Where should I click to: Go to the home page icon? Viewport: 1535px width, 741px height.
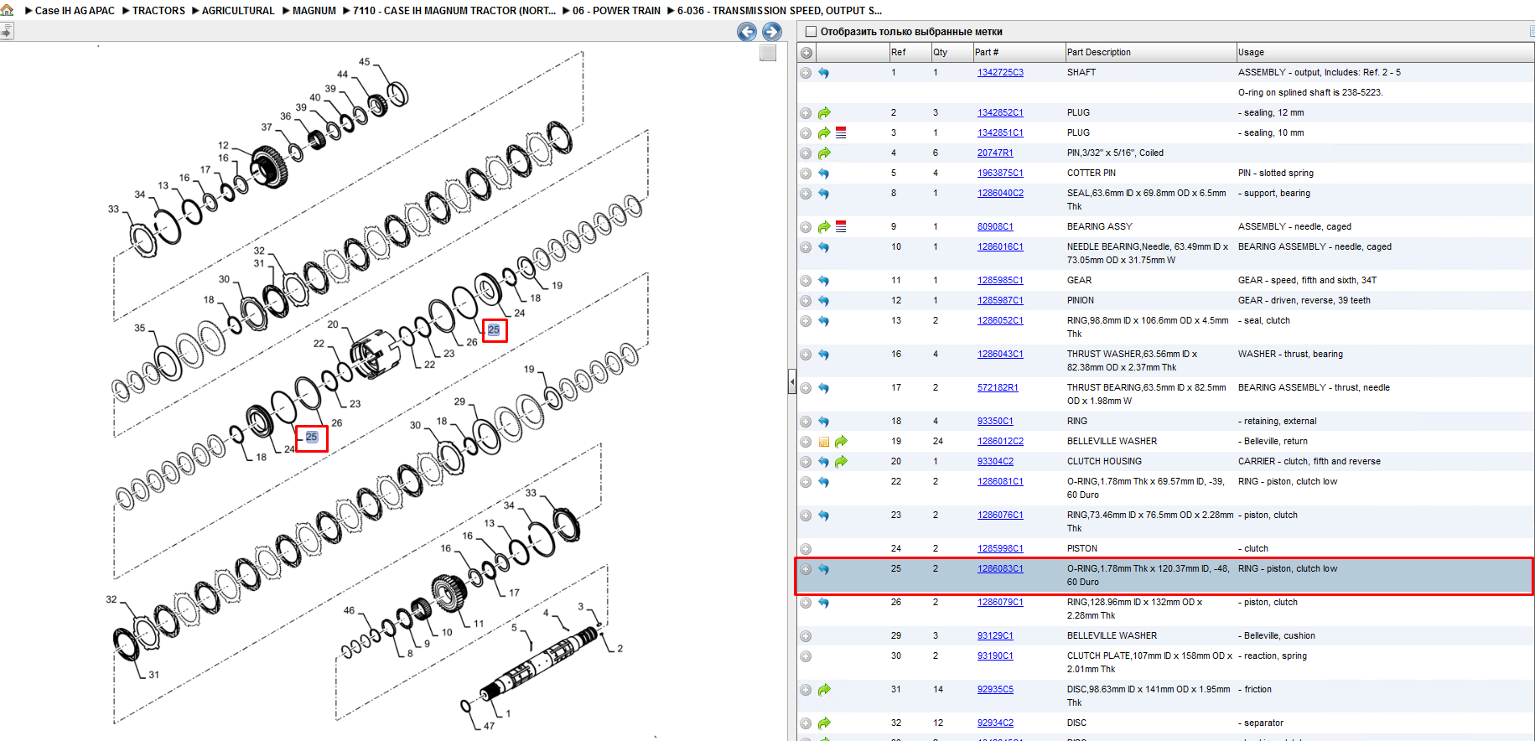8,10
